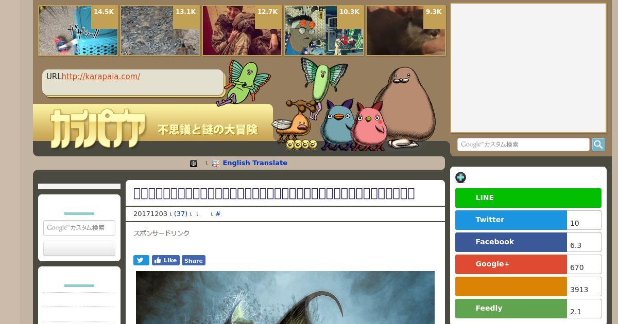The height and width of the screenshot is (324, 618).
Task: Click the blue magnifier search button
Action: coord(598,145)
